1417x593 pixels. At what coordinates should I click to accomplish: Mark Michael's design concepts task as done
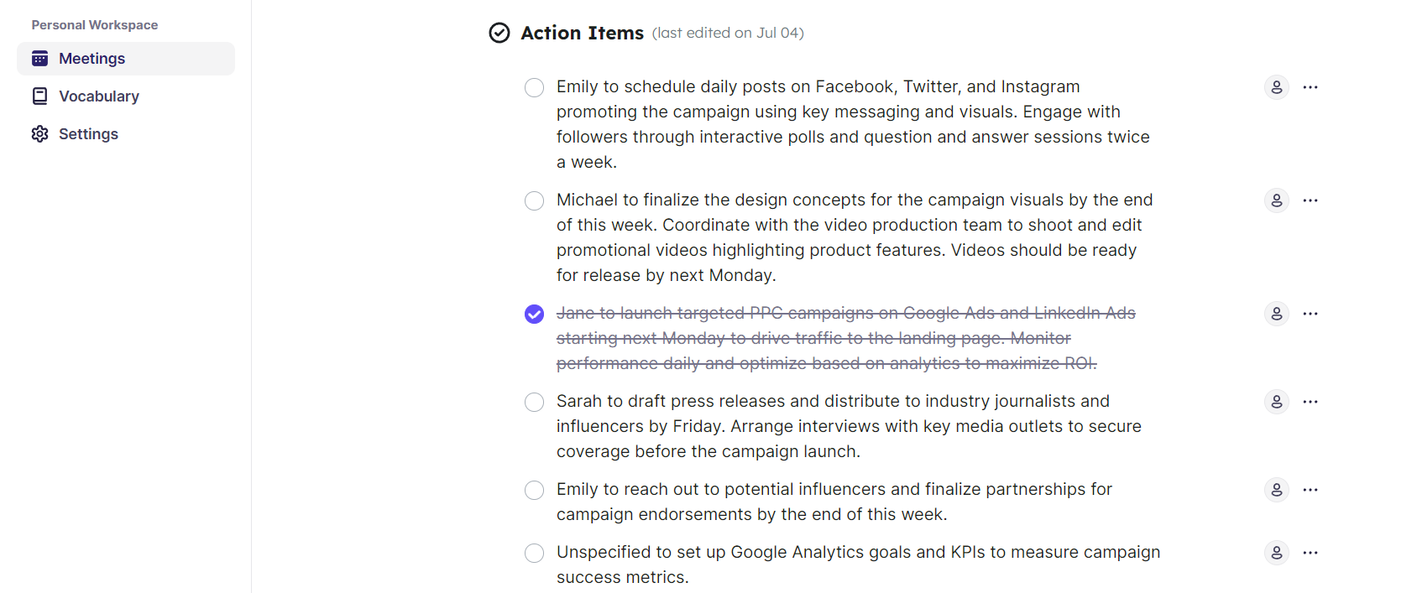pyautogui.click(x=534, y=200)
